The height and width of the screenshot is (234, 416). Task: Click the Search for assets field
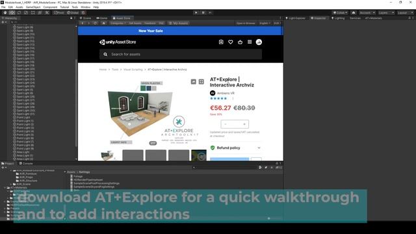coord(181,54)
